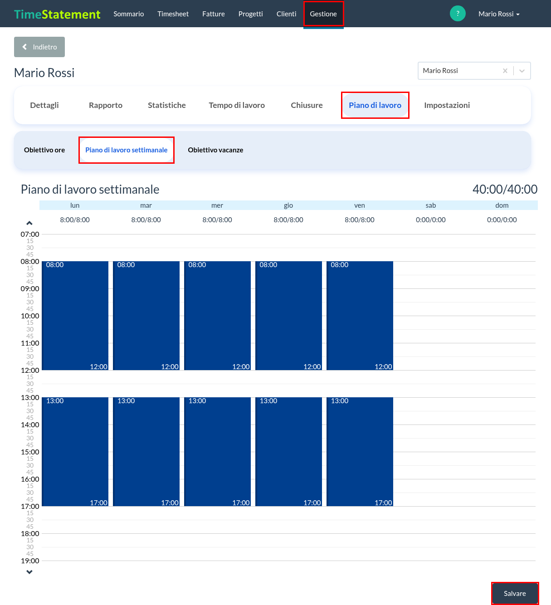Show later hours with the down chevron
Screen dimensions: 551x605
click(x=29, y=572)
